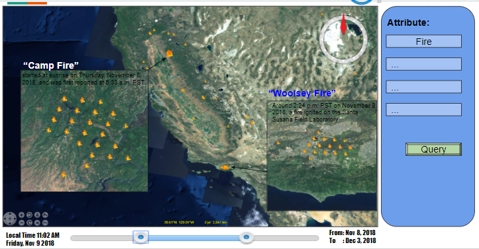The image size is (479, 249).
Task: Click the middle empty '...' attribute field
Action: pyautogui.click(x=424, y=87)
